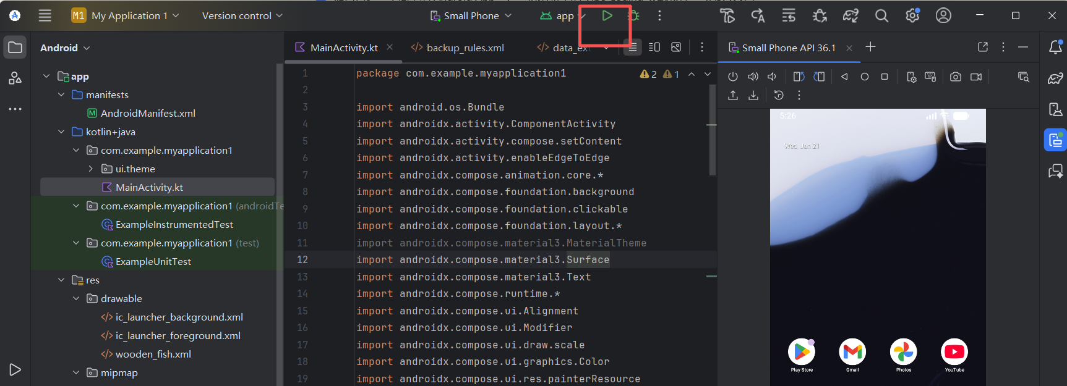Collapse the drawable folder
Screen dimensions: 1067x386
(x=76, y=298)
